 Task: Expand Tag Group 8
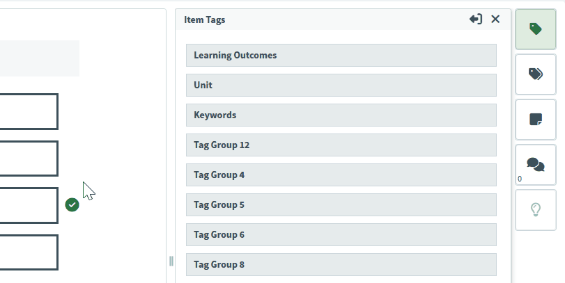(341, 264)
